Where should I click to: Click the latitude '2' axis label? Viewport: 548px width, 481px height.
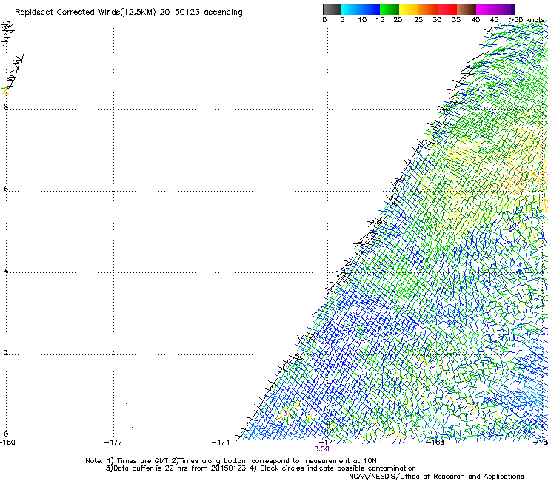(x=6, y=352)
